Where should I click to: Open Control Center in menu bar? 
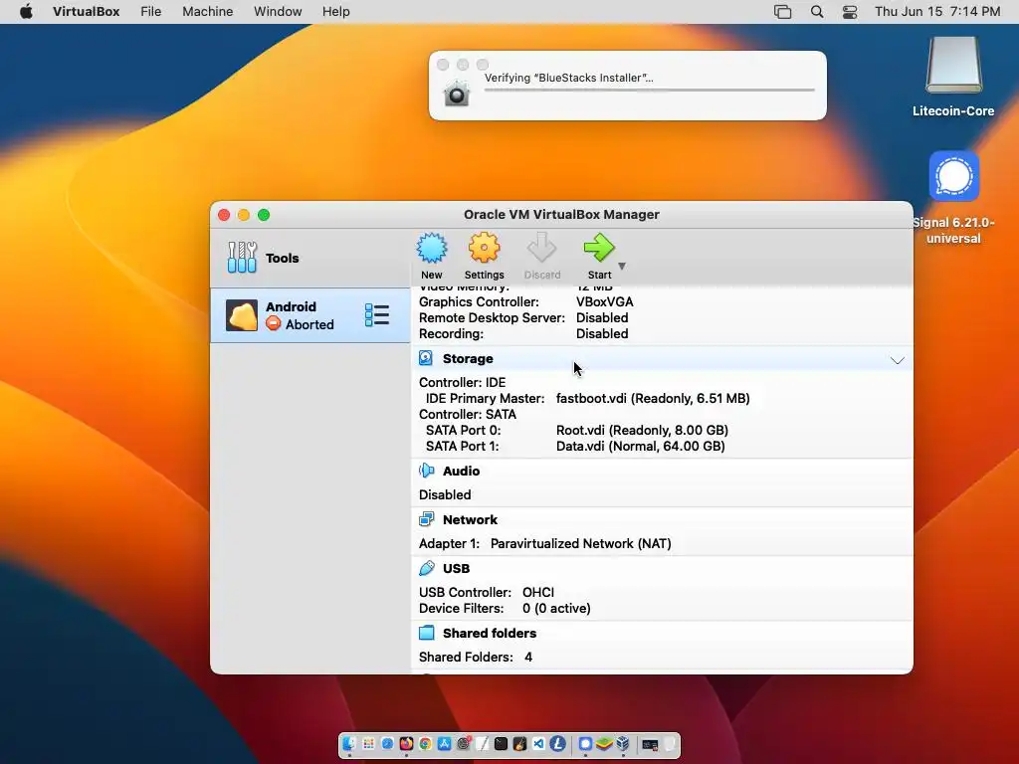(x=850, y=12)
